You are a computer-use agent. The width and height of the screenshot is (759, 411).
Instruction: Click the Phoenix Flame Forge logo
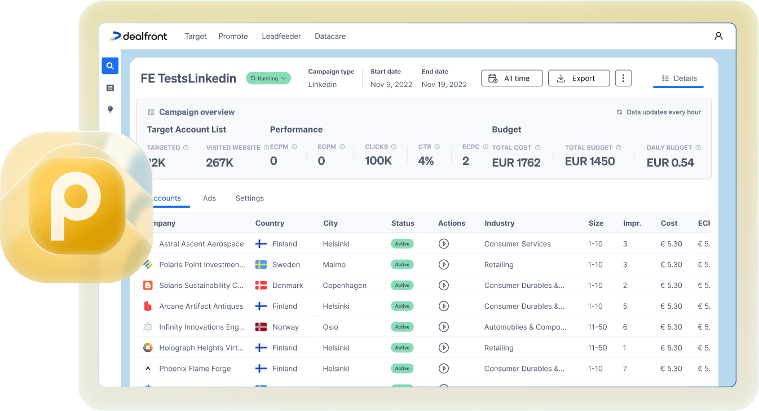tap(148, 369)
